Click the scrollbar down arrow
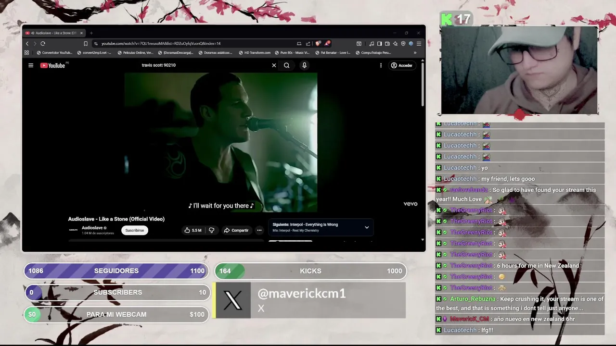Viewport: 616px width, 346px height. point(423,239)
